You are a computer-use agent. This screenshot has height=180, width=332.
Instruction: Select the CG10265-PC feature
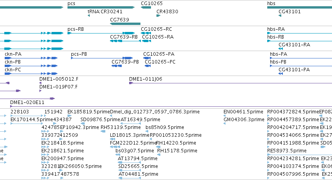tap(147, 66)
